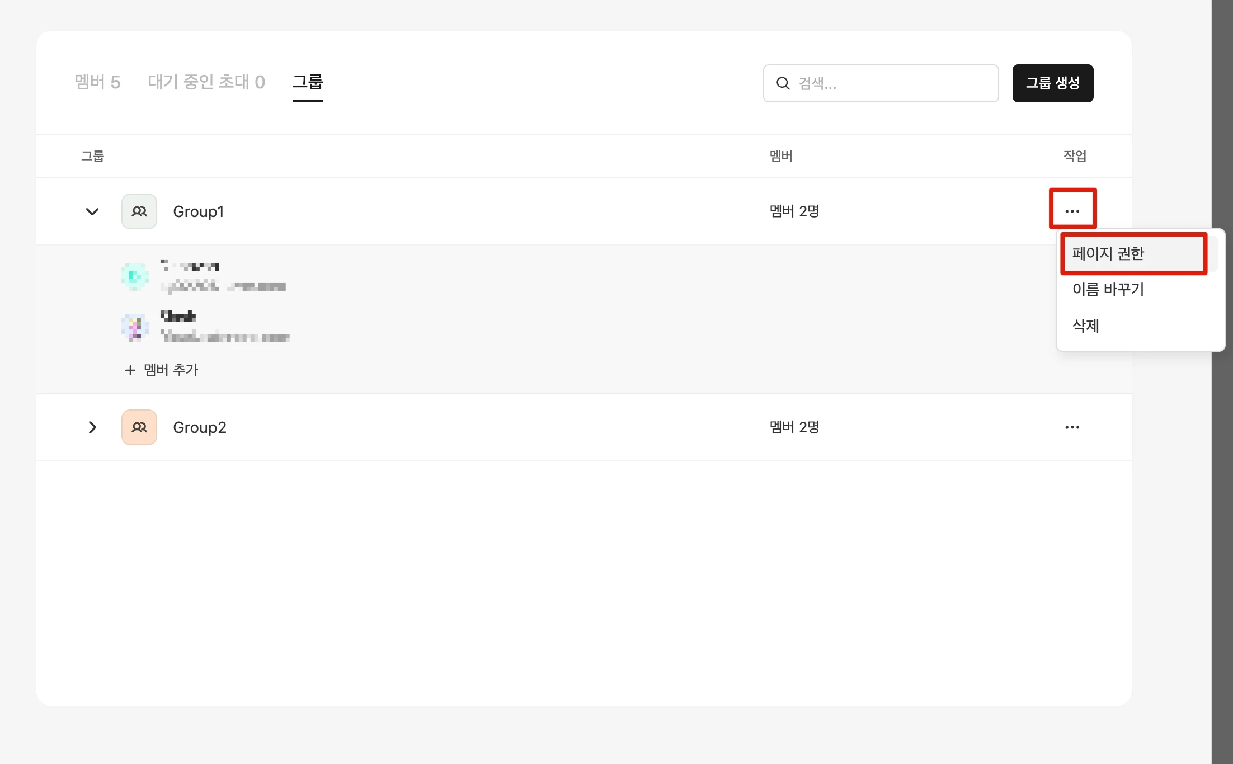Click the Group1 people icon
Image resolution: width=1233 pixels, height=764 pixels.
(x=139, y=211)
